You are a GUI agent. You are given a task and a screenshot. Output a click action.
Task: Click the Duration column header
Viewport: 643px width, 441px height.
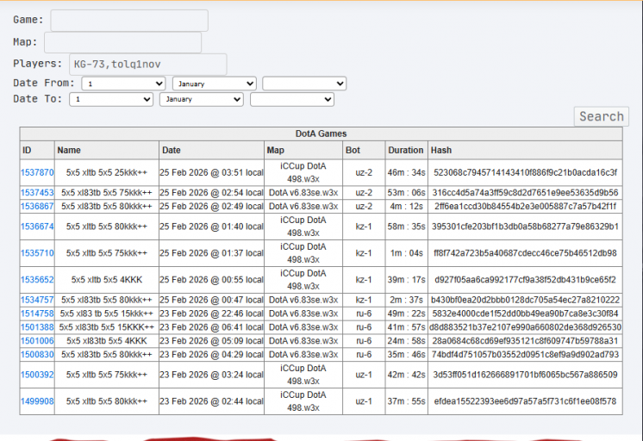click(406, 151)
